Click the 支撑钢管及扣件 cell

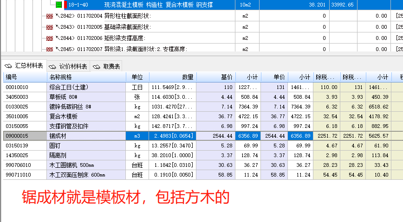pyautogui.click(x=86, y=126)
